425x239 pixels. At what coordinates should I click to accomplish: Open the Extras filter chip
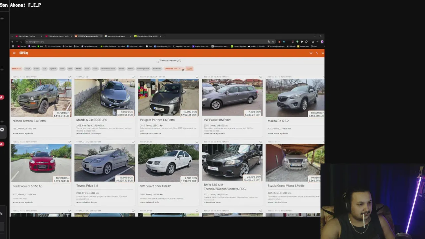tap(130, 69)
